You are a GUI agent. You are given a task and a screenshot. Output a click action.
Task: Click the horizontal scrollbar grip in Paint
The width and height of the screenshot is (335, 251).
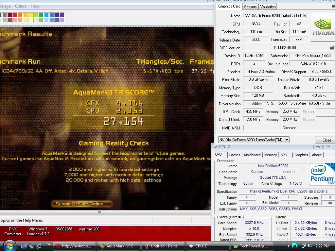click(x=99, y=212)
